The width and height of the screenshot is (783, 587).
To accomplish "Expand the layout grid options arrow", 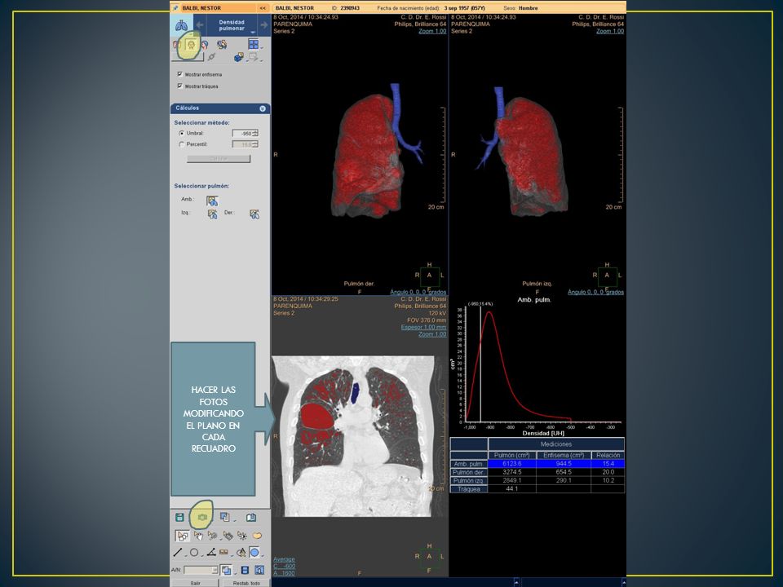I will [262, 48].
